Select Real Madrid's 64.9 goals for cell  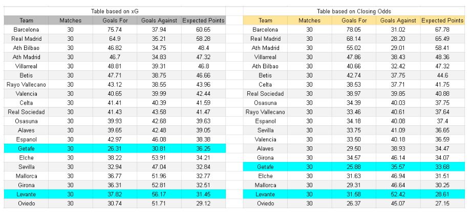114,40
